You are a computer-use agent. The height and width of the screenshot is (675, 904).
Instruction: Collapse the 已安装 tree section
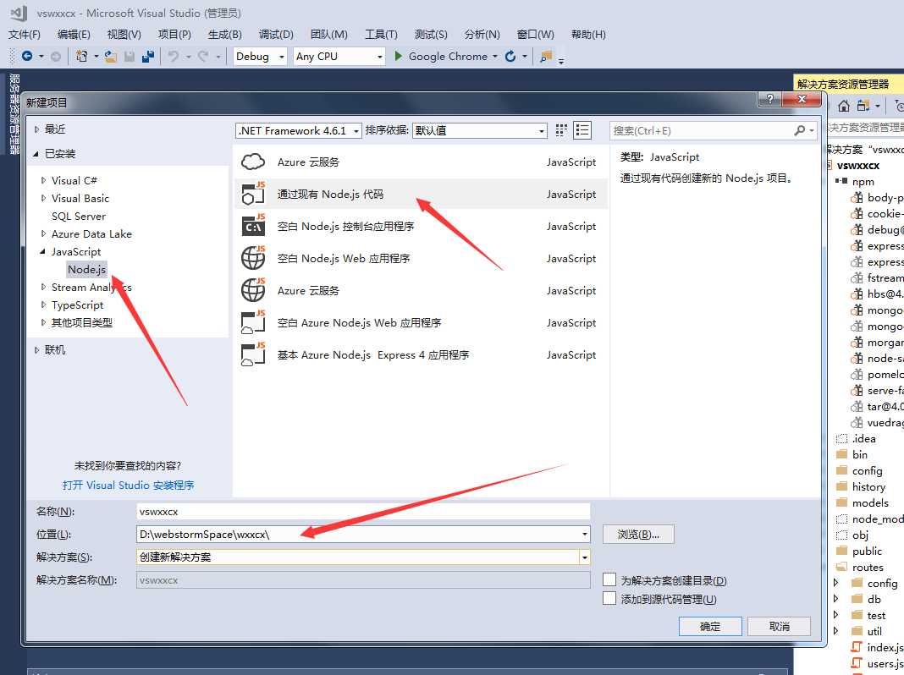[36, 154]
